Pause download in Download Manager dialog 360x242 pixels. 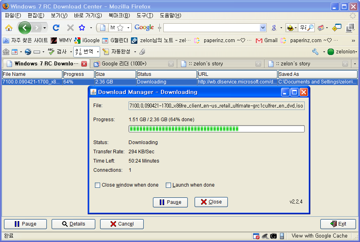(x=170, y=202)
